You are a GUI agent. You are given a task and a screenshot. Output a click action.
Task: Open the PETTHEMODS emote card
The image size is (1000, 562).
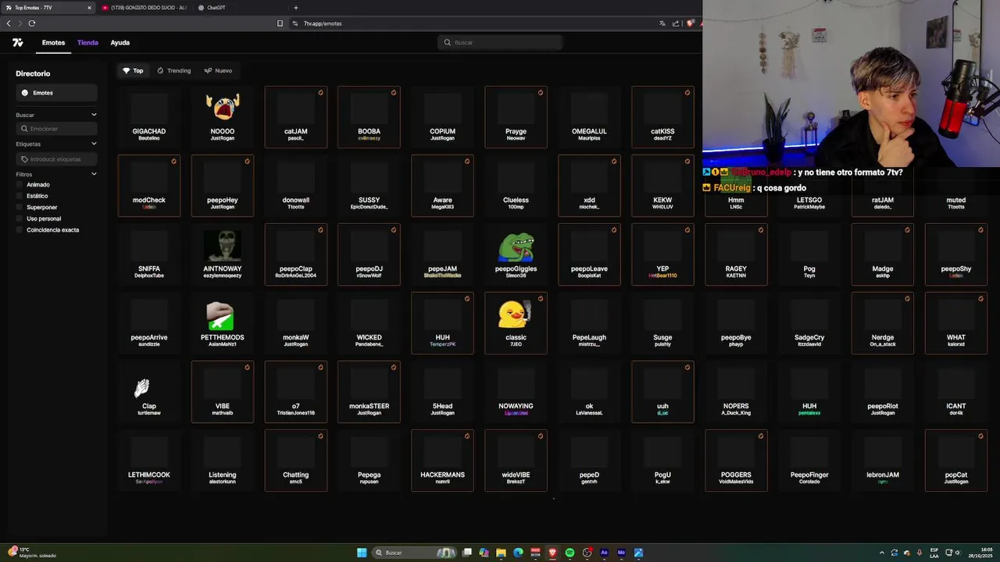pos(223,323)
